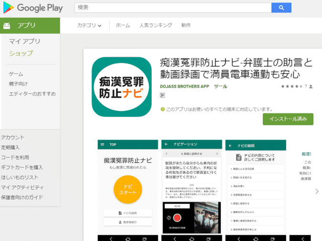Click the インストール済み button

click(288, 119)
